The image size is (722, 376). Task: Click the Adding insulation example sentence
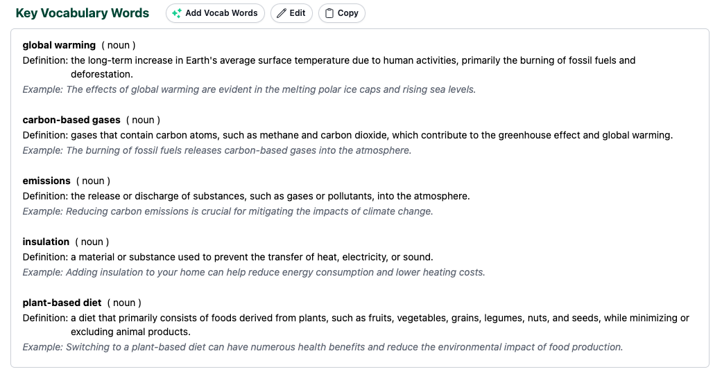pos(254,273)
